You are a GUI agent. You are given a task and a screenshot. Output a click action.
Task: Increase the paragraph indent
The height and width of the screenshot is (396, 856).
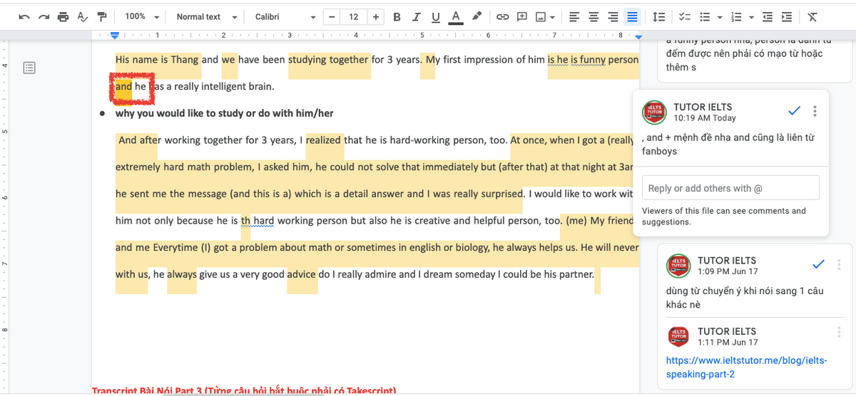(x=787, y=16)
